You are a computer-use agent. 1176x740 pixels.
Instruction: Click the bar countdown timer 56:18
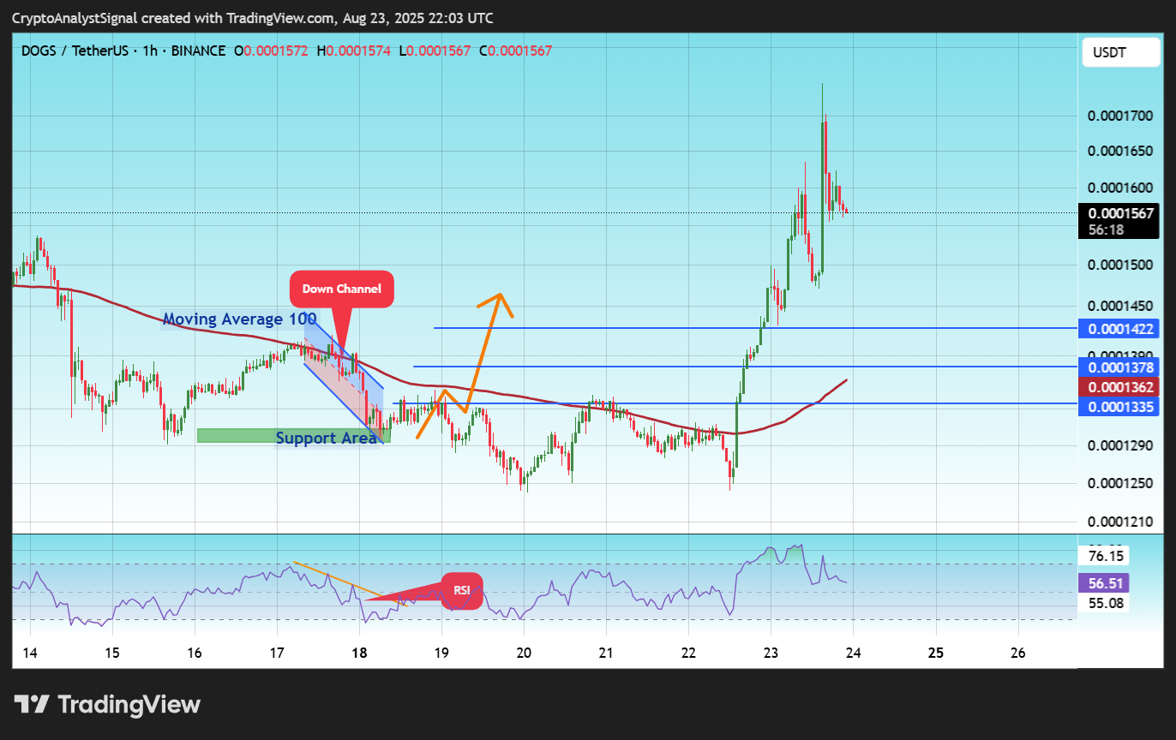click(1106, 230)
